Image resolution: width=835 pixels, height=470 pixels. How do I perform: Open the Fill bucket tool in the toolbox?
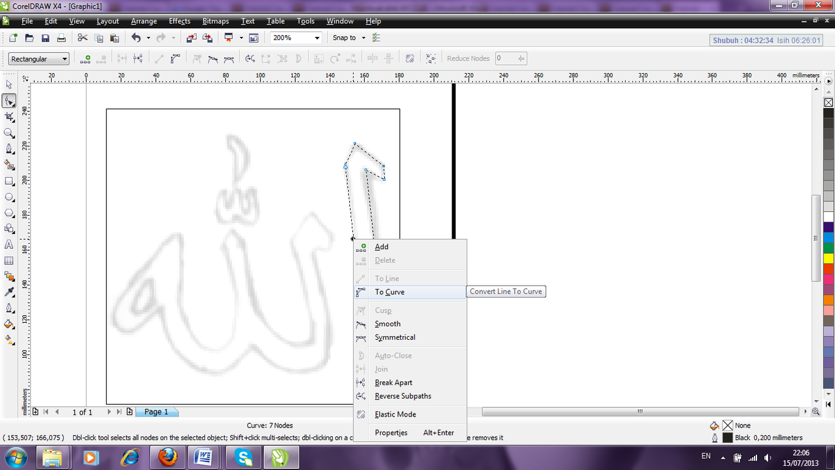click(8, 324)
